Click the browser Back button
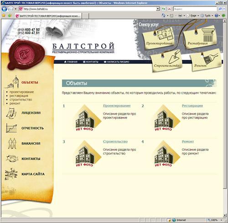This screenshot has width=228, height=223. click(x=4, y=9)
